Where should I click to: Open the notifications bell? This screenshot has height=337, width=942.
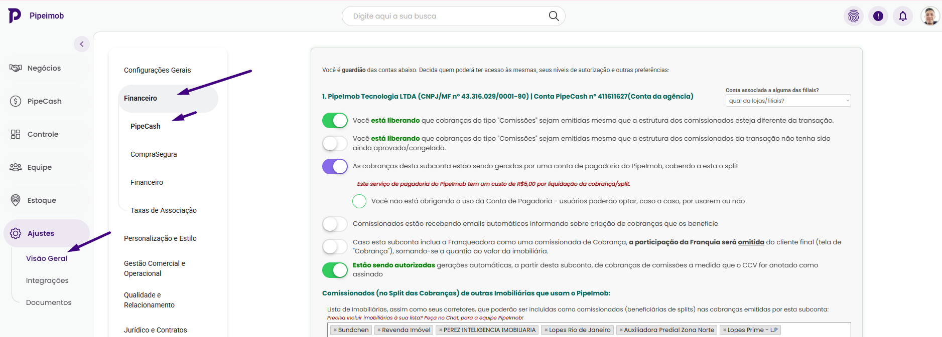pos(902,16)
